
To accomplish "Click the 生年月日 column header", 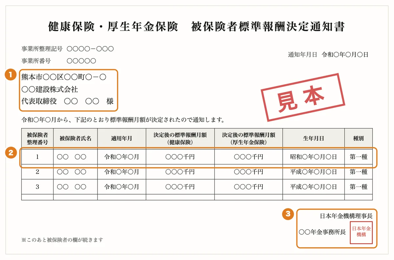I will (314, 138).
